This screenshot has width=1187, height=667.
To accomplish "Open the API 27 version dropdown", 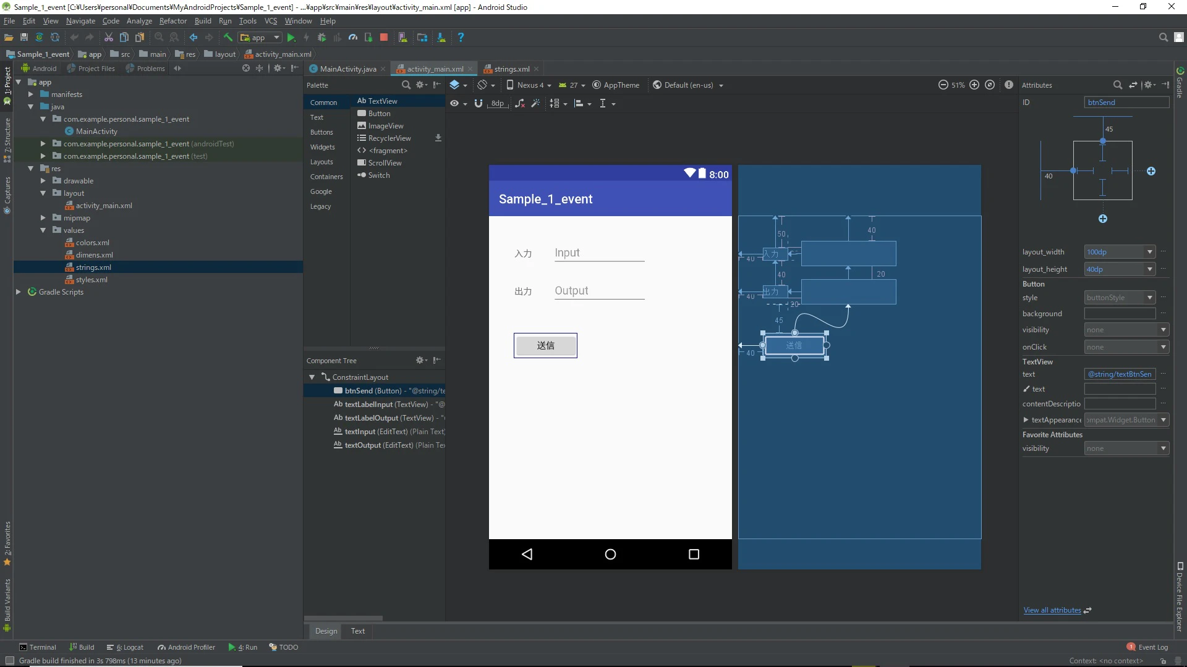I will coord(572,85).
